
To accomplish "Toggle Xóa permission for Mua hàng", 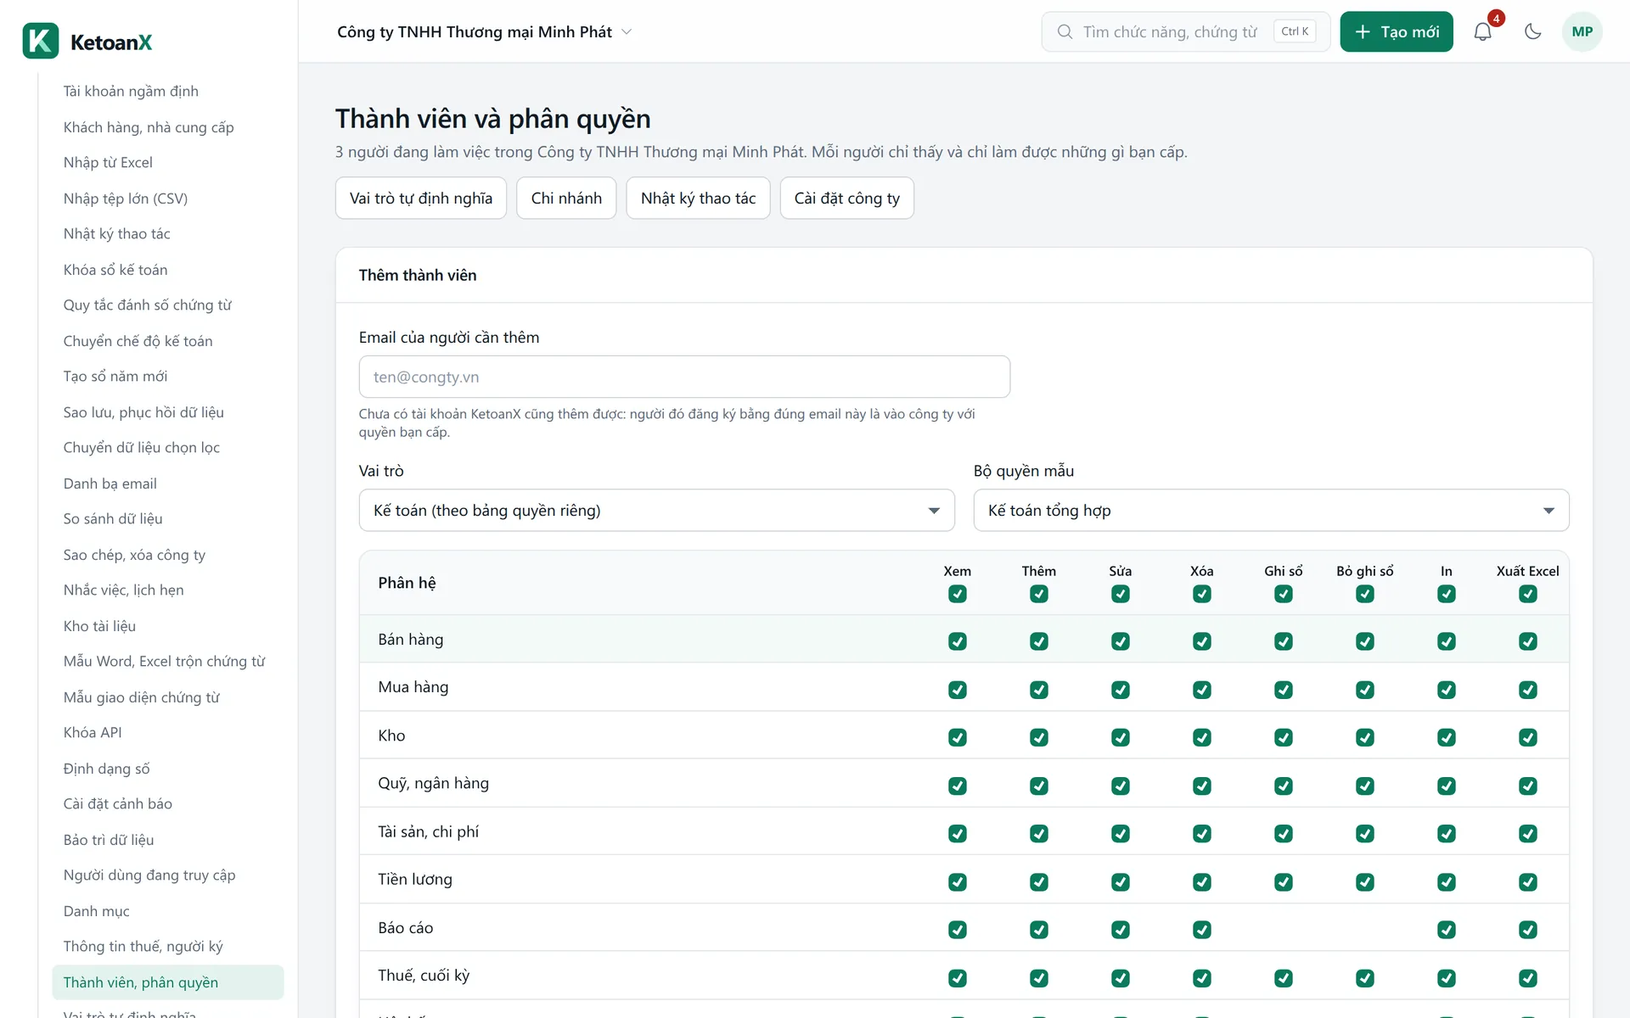I will 1201,690.
